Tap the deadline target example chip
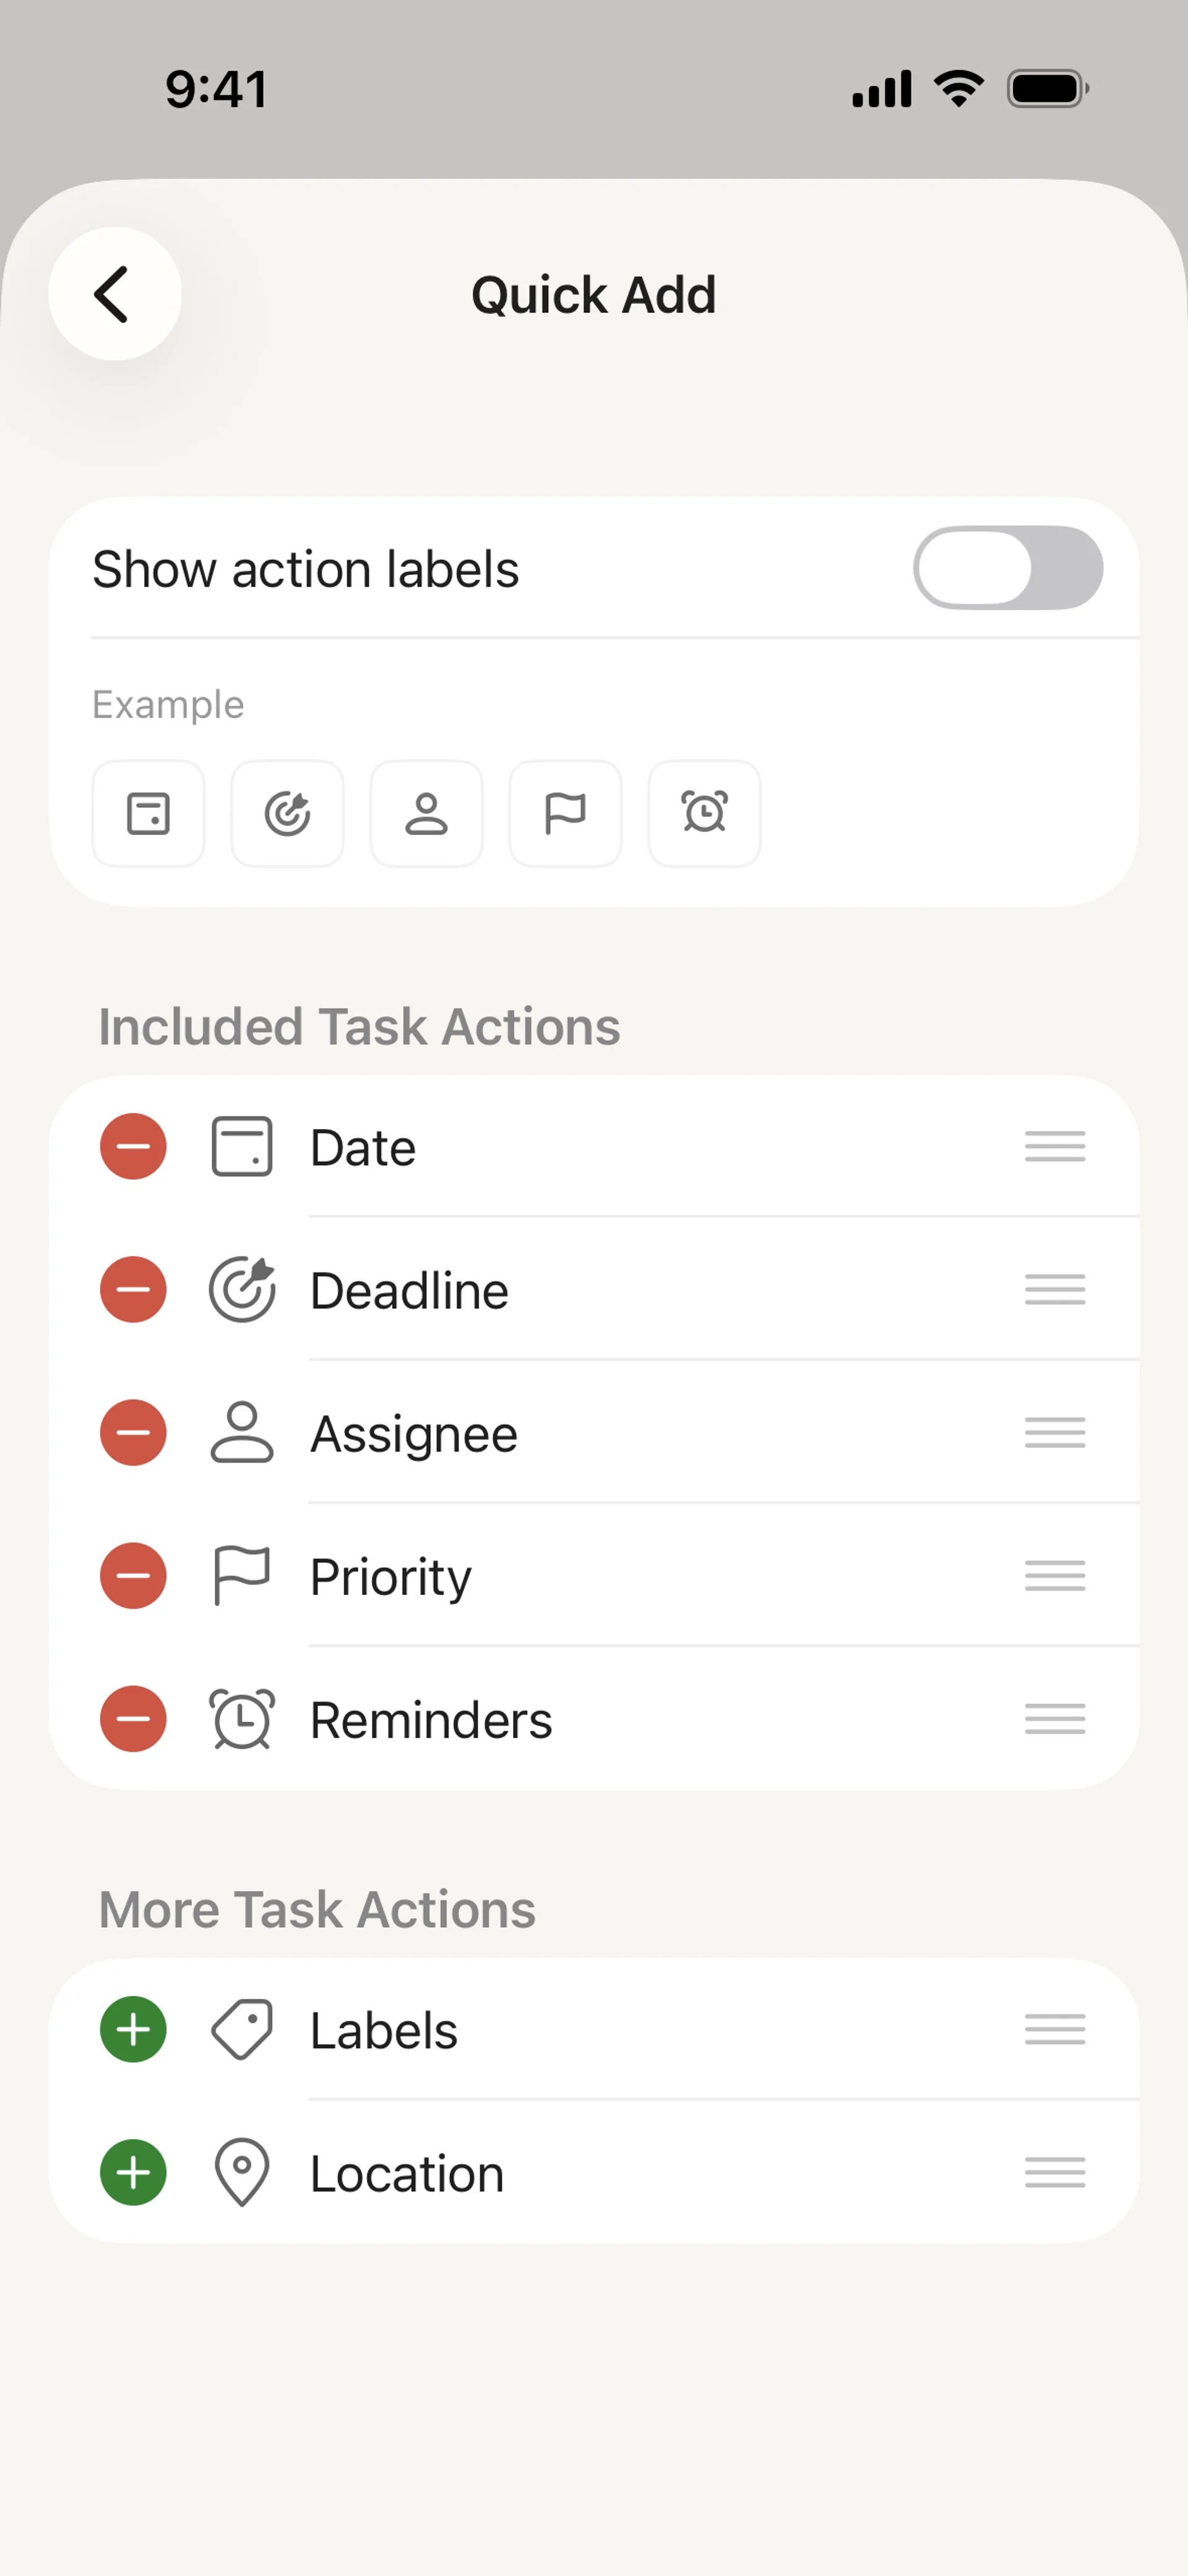The image size is (1188, 2576). (x=287, y=813)
